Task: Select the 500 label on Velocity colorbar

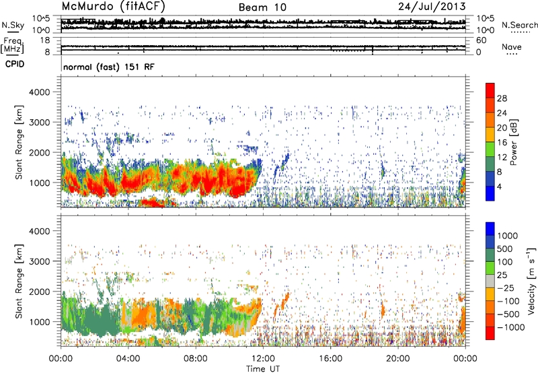Action: coord(505,248)
